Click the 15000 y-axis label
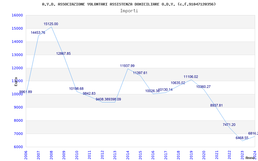The height and width of the screenshot is (161, 258). click(17, 28)
